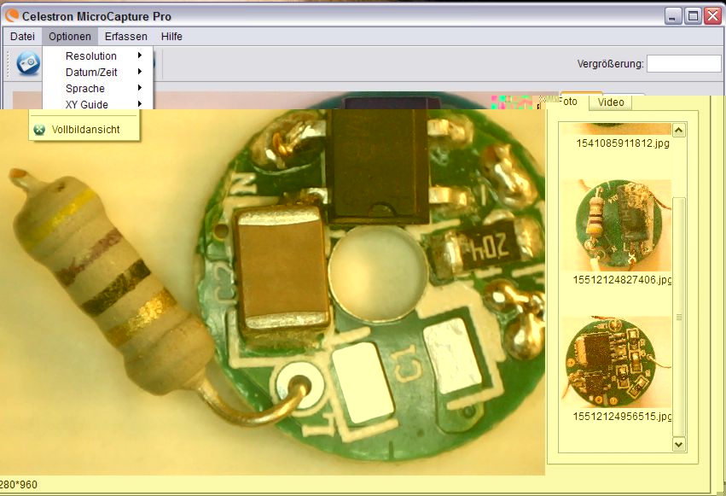
Task: Open the Erfassen menu
Action: click(x=125, y=37)
